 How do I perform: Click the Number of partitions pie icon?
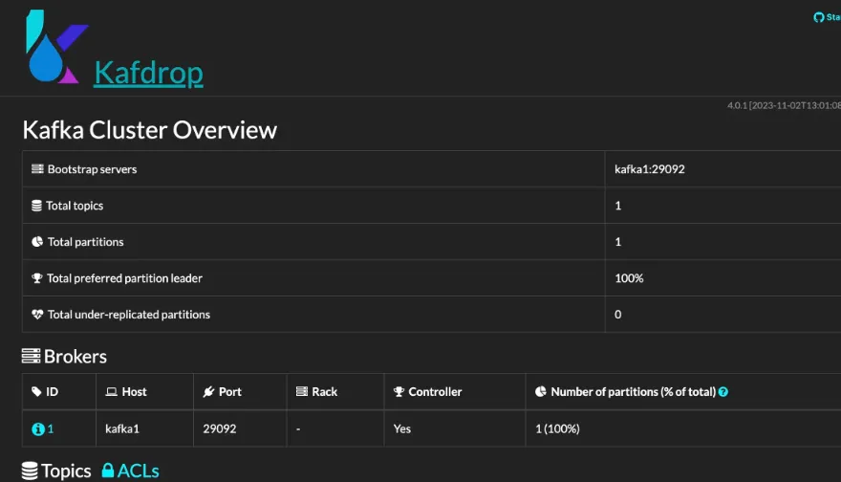coord(541,391)
